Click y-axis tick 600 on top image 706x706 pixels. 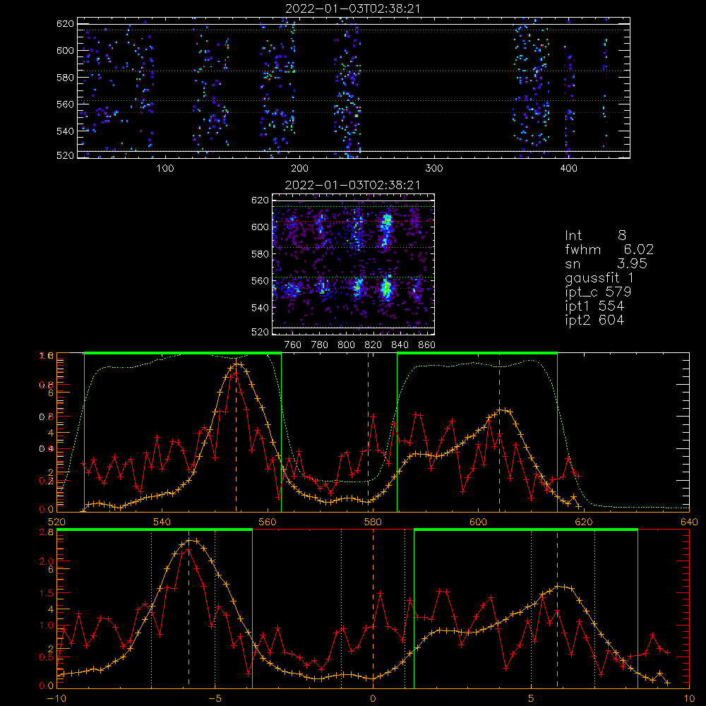click(65, 50)
